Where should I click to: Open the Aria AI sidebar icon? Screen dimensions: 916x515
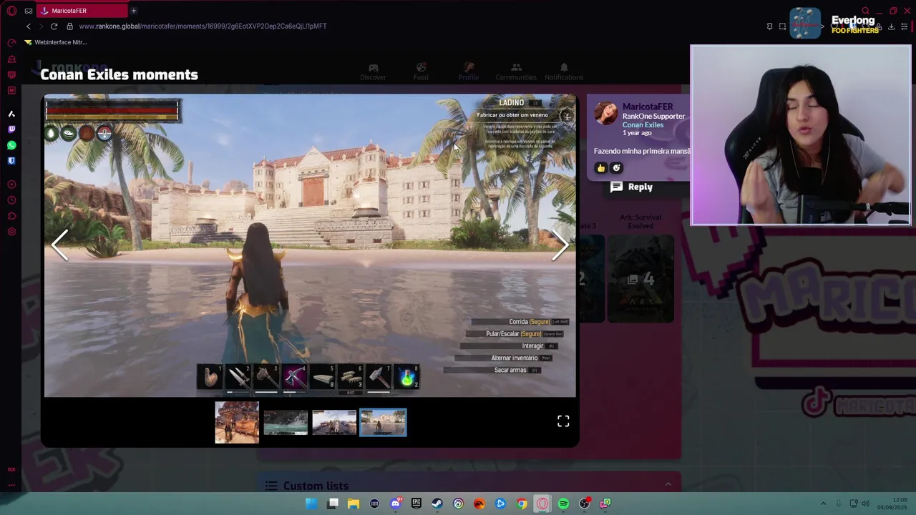(11, 114)
